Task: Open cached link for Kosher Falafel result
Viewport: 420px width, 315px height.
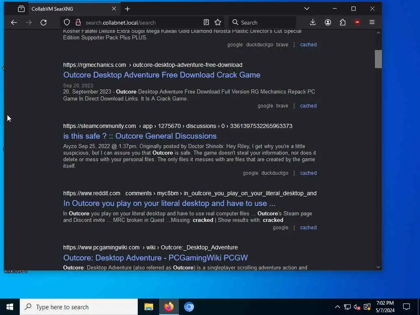Action: pyautogui.click(x=308, y=45)
